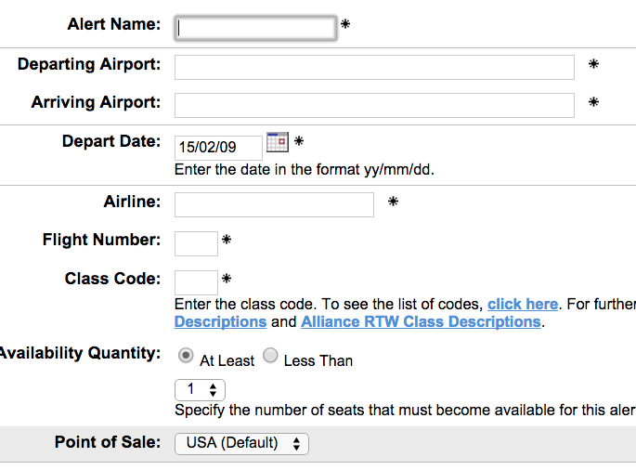Image resolution: width=636 pixels, height=470 pixels.
Task: Select the At Least radio button
Action: [186, 356]
